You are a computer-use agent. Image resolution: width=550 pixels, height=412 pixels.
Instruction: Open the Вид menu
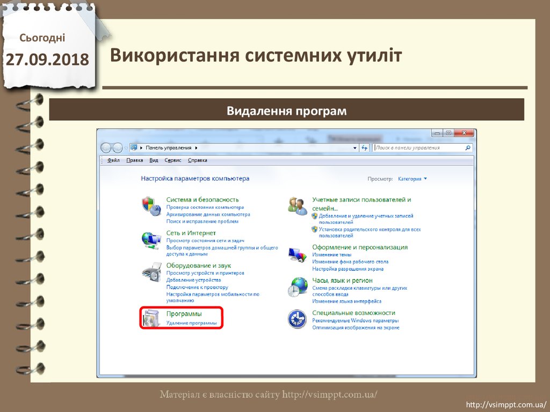154,160
